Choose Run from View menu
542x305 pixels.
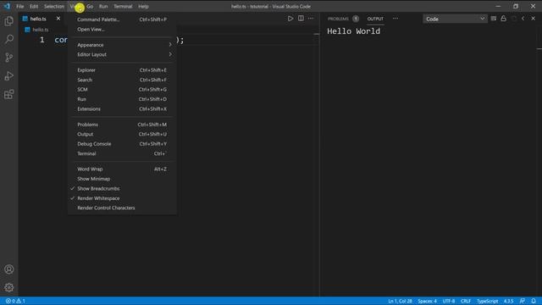pyautogui.click(x=122, y=99)
